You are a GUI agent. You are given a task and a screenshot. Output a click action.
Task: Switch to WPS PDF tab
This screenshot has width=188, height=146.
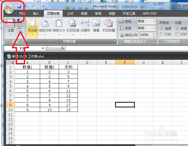click(150, 13)
